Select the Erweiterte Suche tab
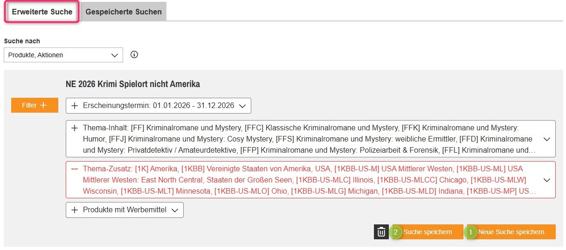This screenshot has height=250, width=566. tap(42, 12)
